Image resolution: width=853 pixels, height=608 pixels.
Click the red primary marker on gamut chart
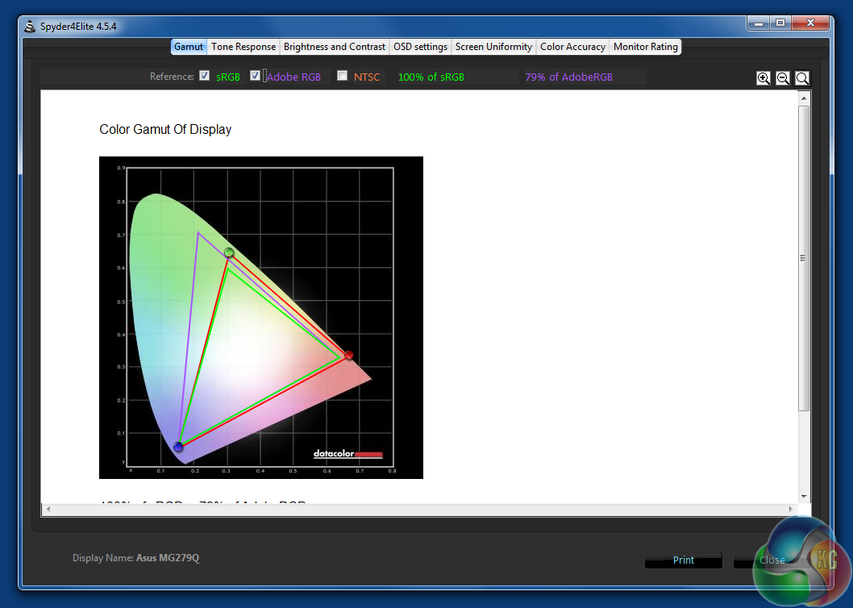point(348,355)
